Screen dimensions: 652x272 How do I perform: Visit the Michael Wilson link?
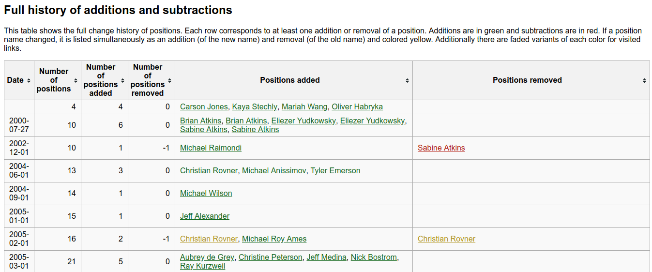[206, 194]
